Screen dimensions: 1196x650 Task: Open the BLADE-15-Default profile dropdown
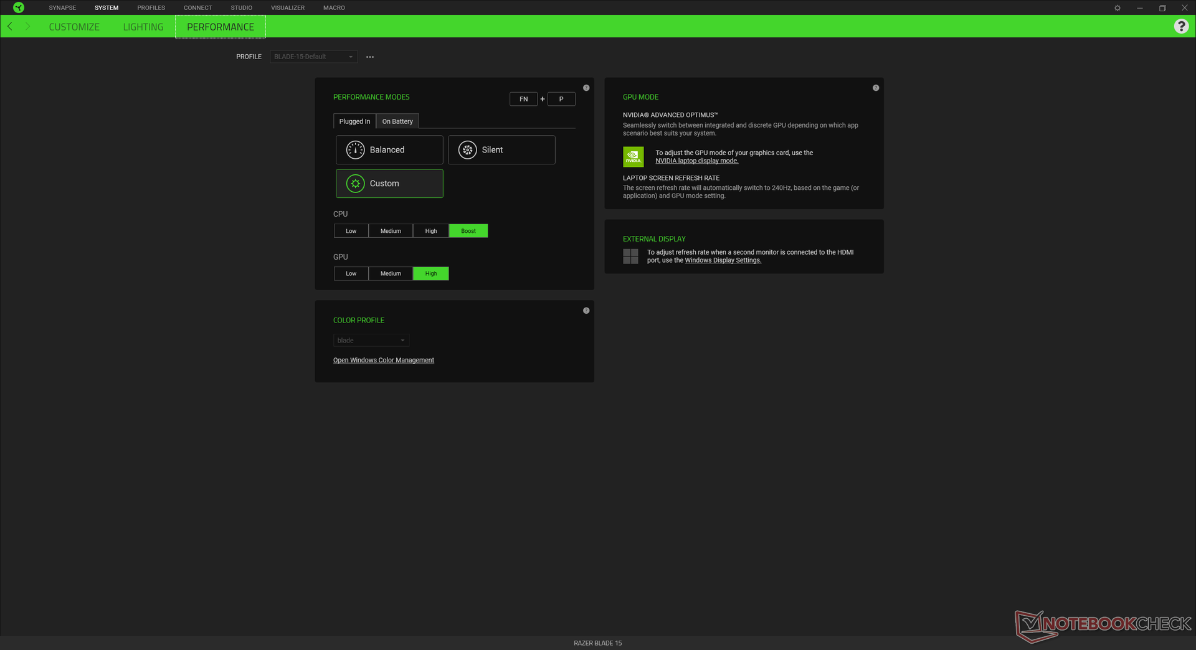[314, 57]
